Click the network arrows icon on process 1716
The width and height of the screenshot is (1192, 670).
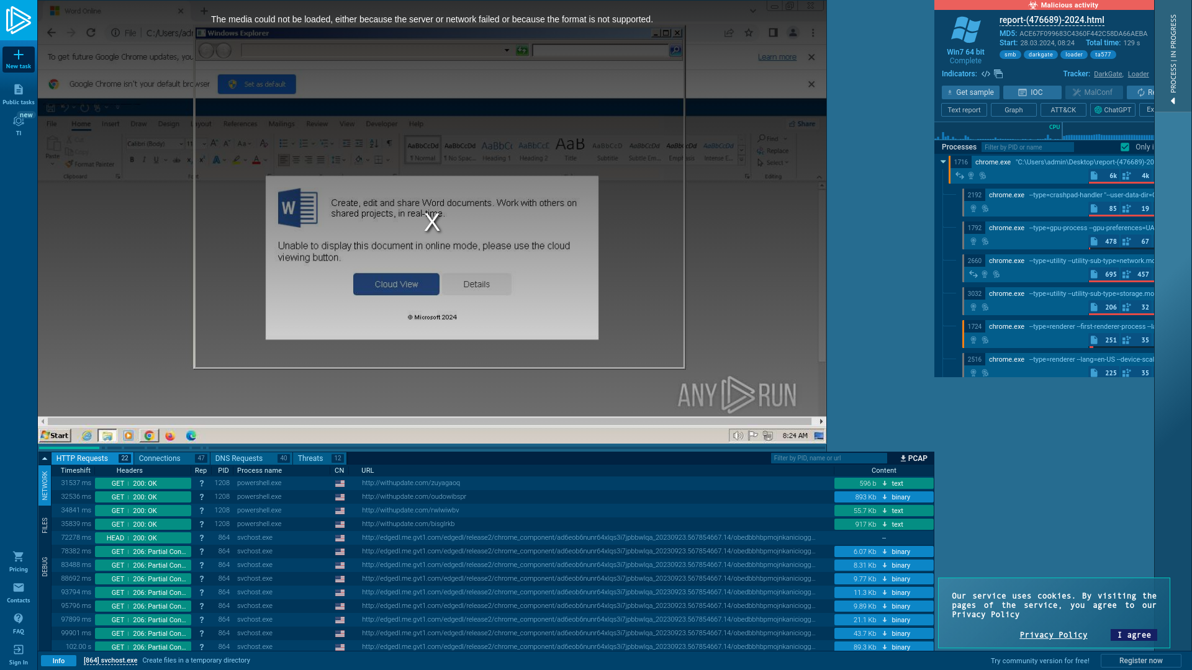[x=960, y=176]
